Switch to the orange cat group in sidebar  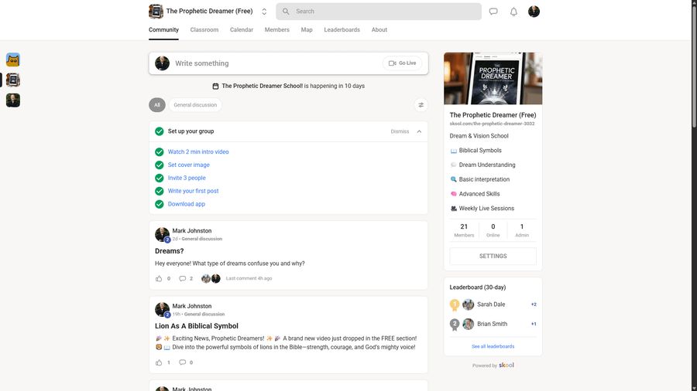tap(13, 59)
